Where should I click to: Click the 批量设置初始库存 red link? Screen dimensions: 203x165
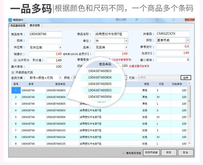(139, 66)
